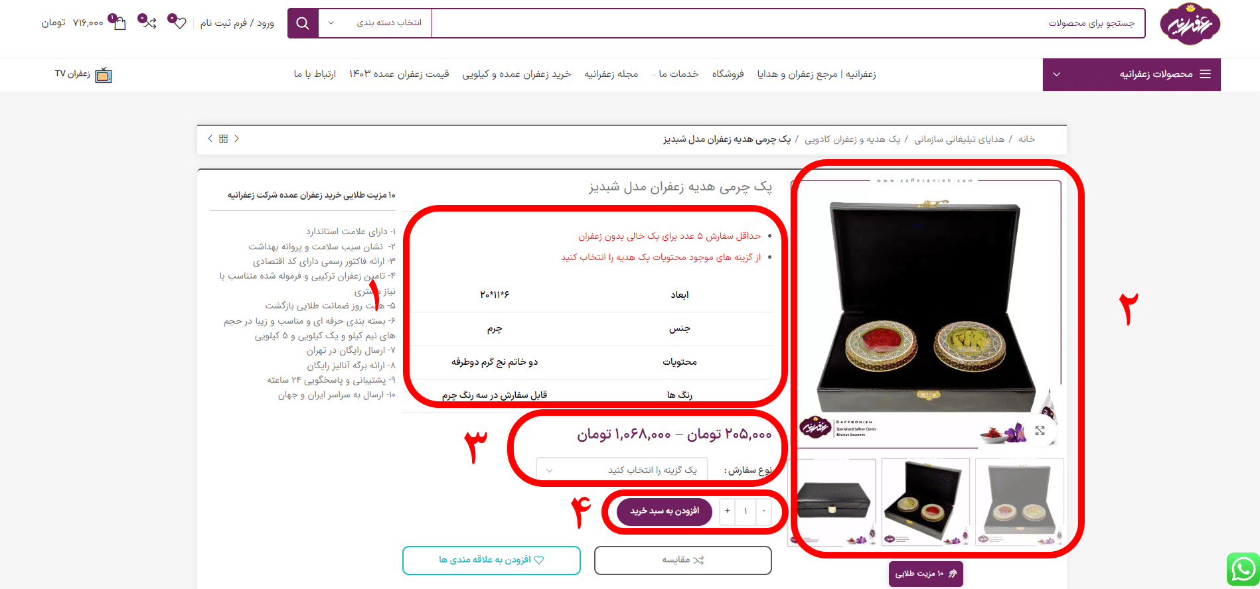Open the compare shuffle icon in header
The width and height of the screenshot is (1260, 589).
pos(150,23)
